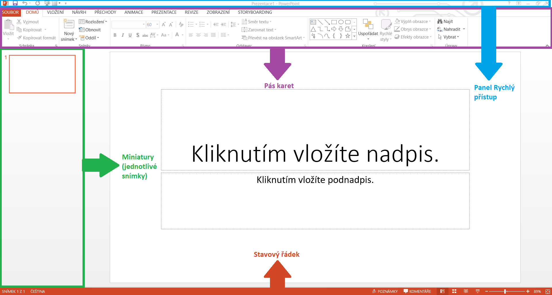
Task: Select slide 1 thumbnail
Action: (x=42, y=74)
